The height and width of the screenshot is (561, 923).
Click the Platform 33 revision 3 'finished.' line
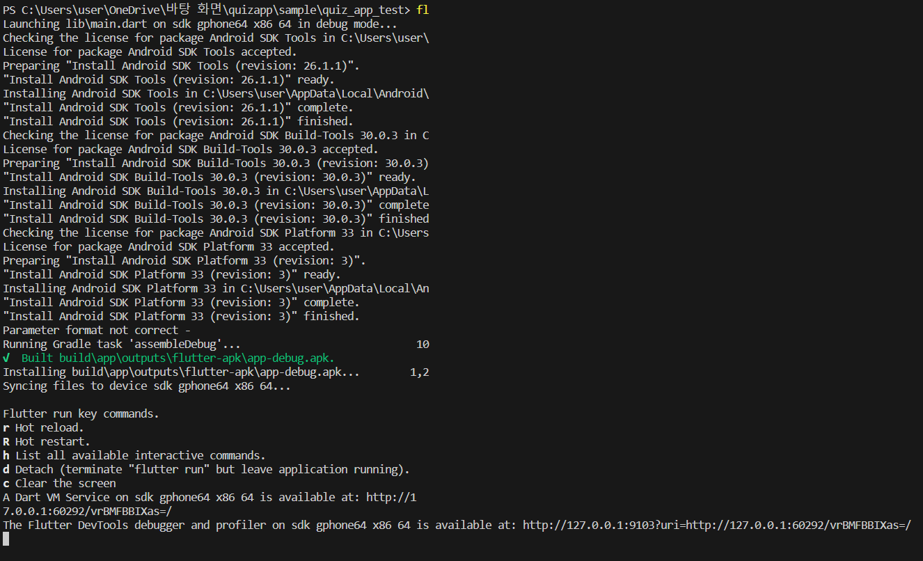[x=181, y=316]
